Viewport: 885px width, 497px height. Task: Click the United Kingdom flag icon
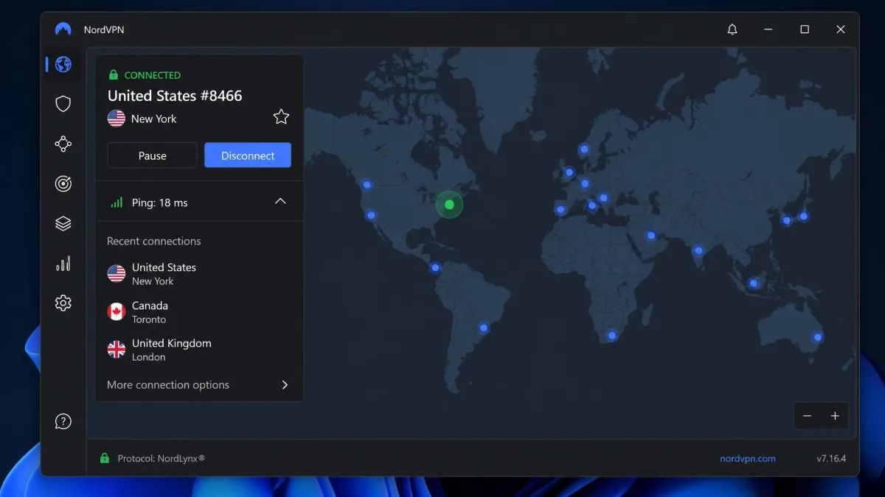(x=117, y=350)
